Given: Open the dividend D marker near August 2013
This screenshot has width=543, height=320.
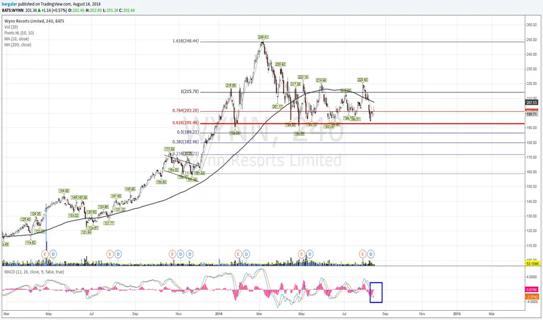Looking at the screenshot, I should click(x=118, y=254).
